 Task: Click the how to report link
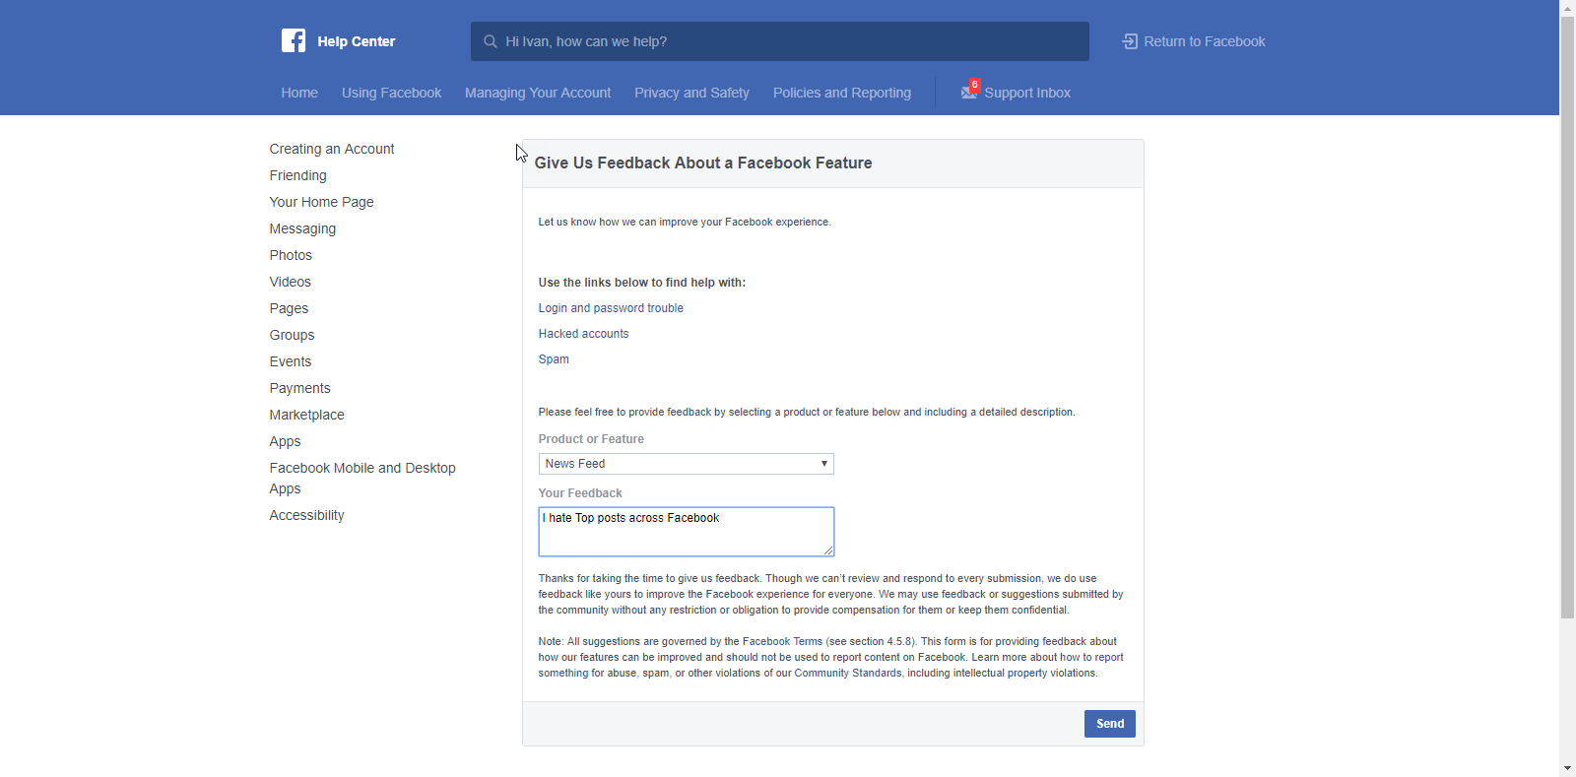coord(1091,657)
